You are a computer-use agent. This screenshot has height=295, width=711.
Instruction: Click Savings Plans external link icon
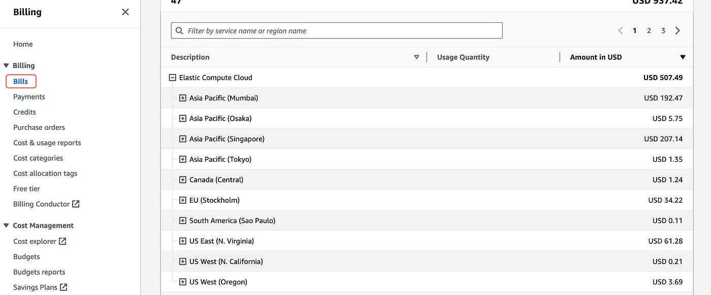[x=63, y=287]
